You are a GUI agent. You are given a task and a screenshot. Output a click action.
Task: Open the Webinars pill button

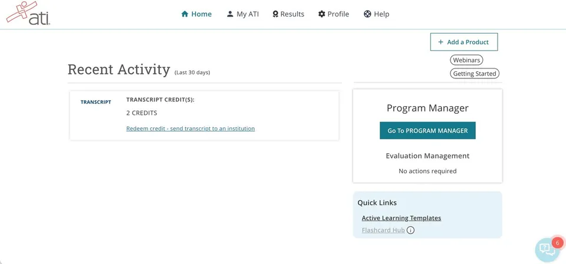coord(466,60)
